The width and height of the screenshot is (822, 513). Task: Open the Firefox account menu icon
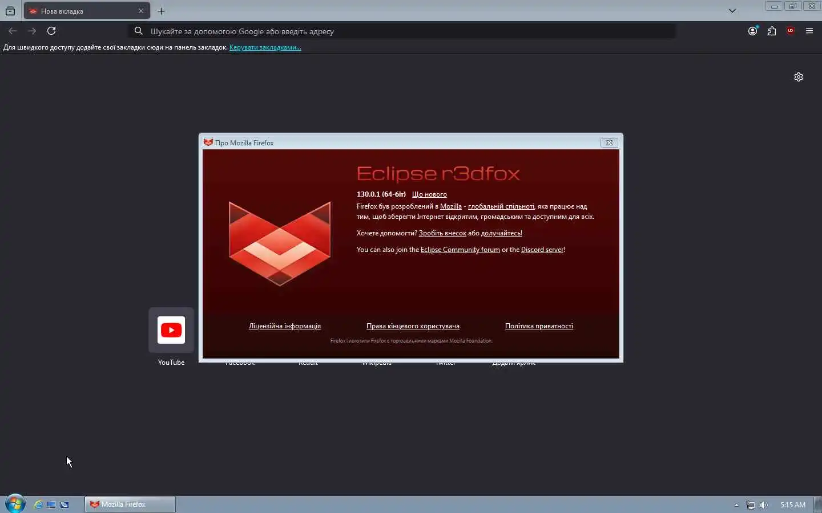pyautogui.click(x=753, y=31)
